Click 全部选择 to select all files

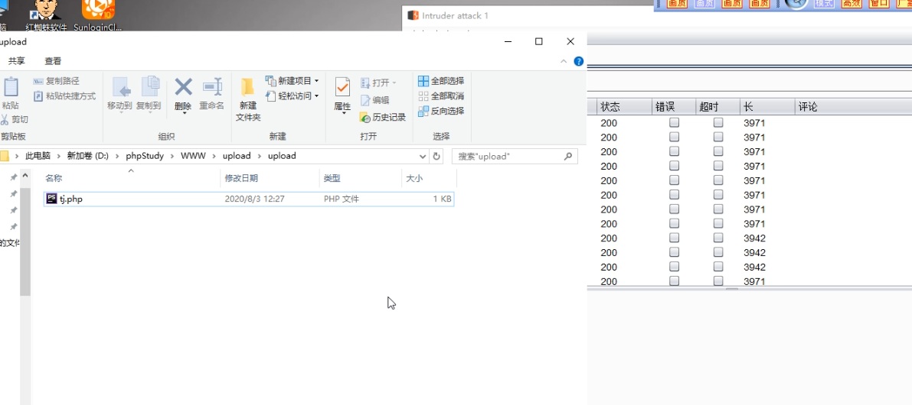pos(441,81)
